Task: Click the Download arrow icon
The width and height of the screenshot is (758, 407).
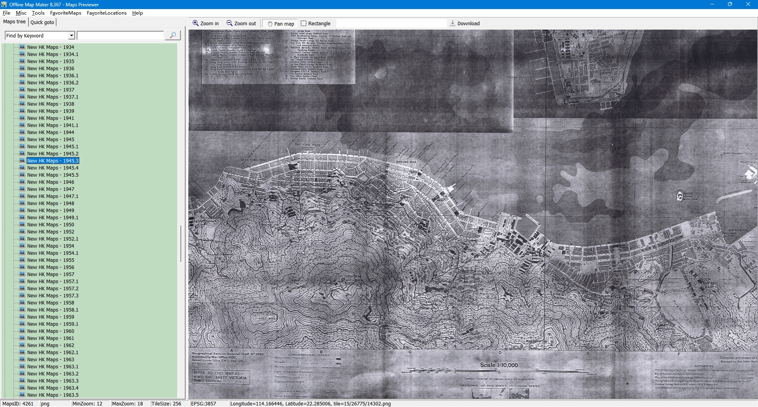Action: coord(453,23)
